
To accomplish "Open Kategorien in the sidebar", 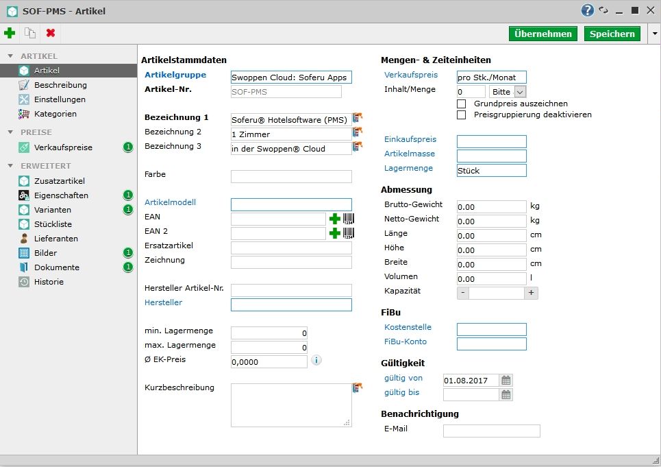I will point(68,113).
